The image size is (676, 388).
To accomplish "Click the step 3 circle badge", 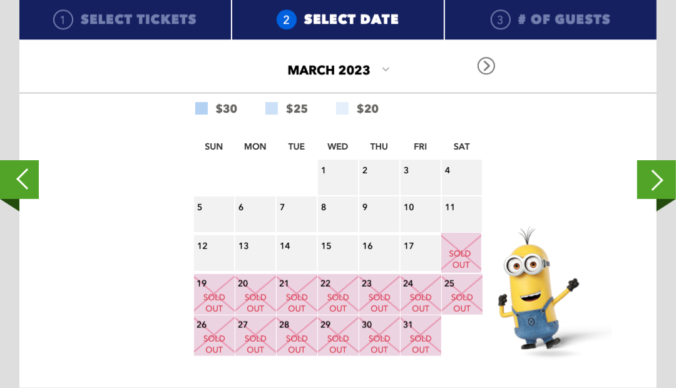I will [499, 20].
